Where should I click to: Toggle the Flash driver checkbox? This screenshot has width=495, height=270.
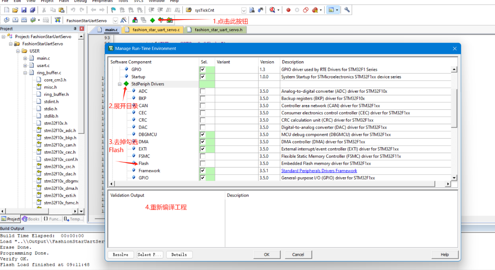202,163
